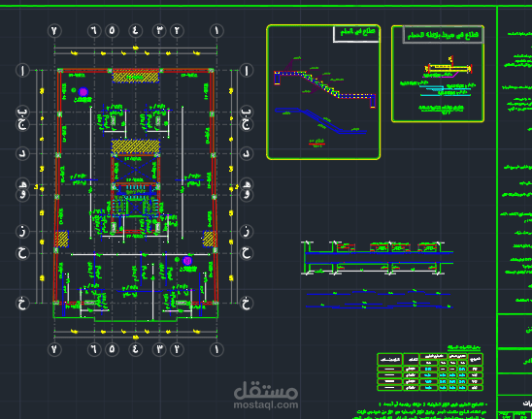Select the beam elevation section drawing

[377, 258]
